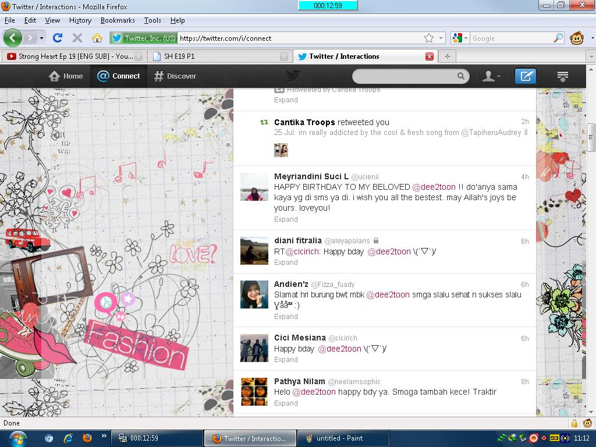Open the profile user dropdown menu

[491, 76]
